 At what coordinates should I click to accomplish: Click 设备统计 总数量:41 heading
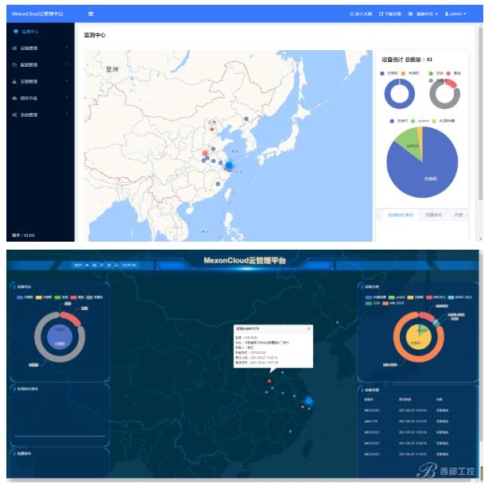coord(407,60)
